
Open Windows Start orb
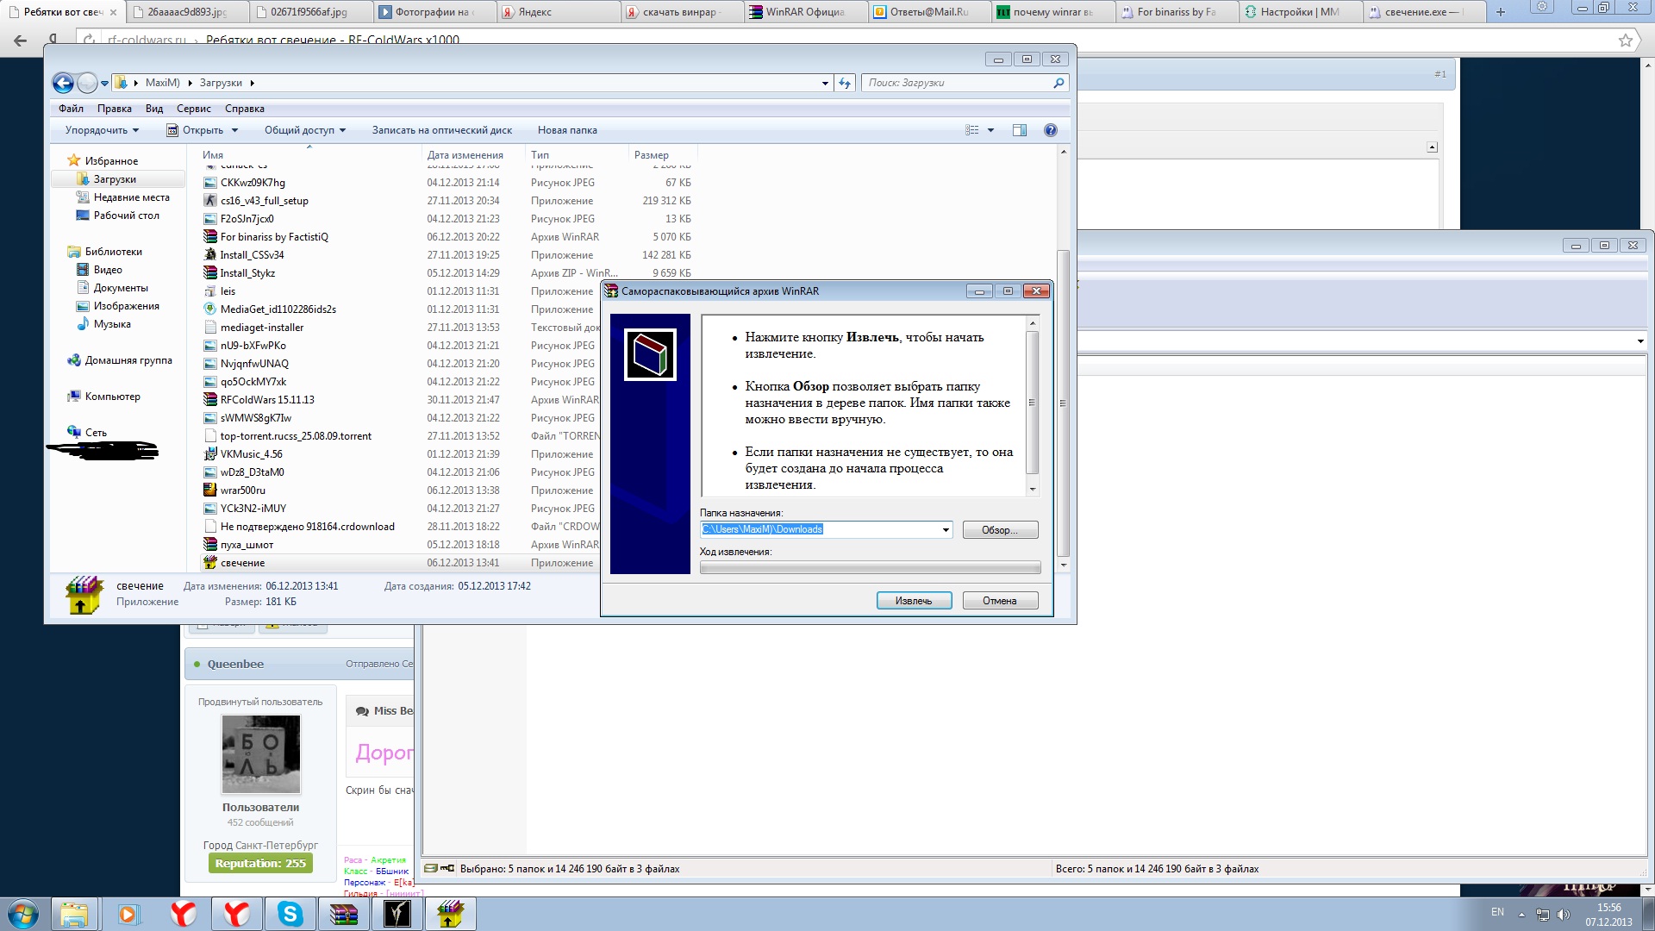(23, 914)
